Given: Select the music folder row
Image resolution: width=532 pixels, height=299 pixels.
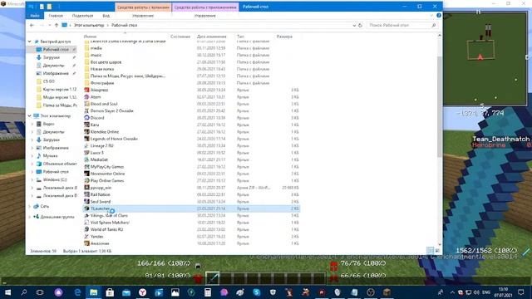Looking at the screenshot, I should click(x=192, y=55).
